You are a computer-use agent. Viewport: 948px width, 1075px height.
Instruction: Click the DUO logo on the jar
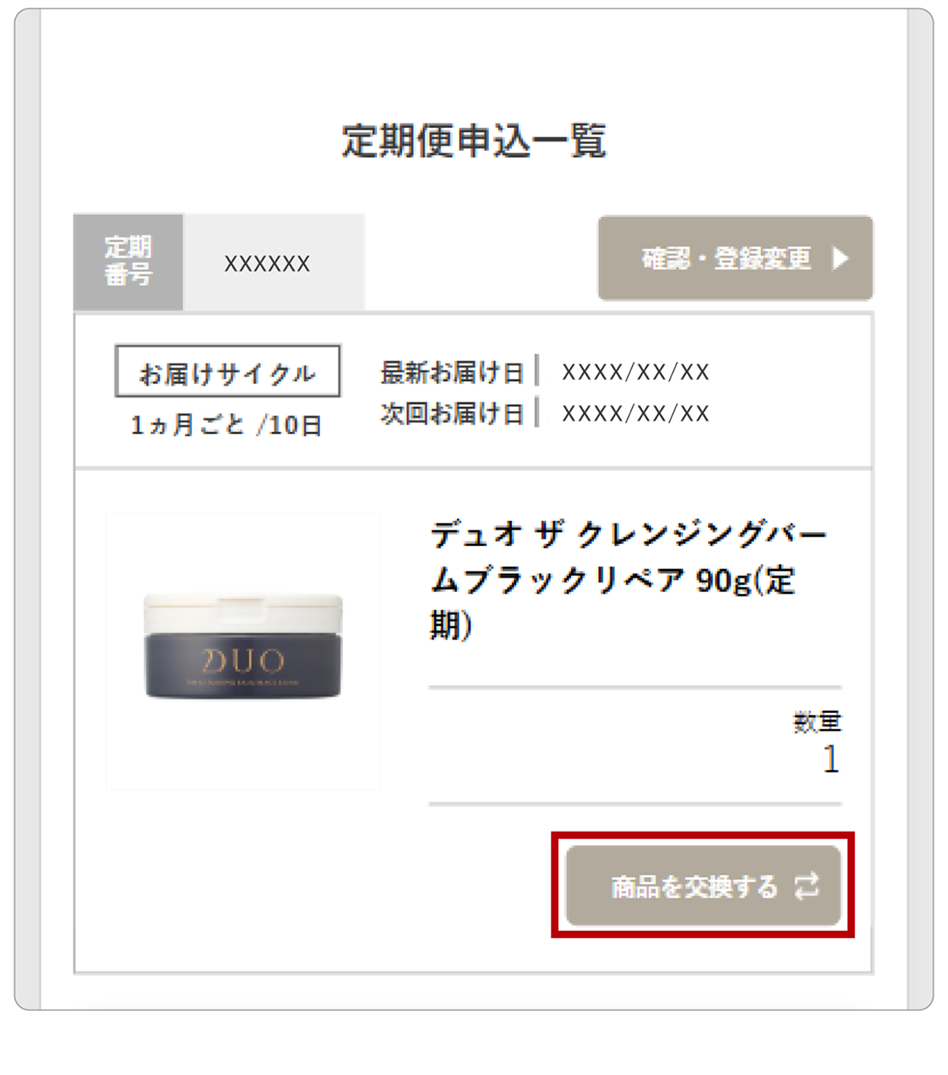(243, 660)
